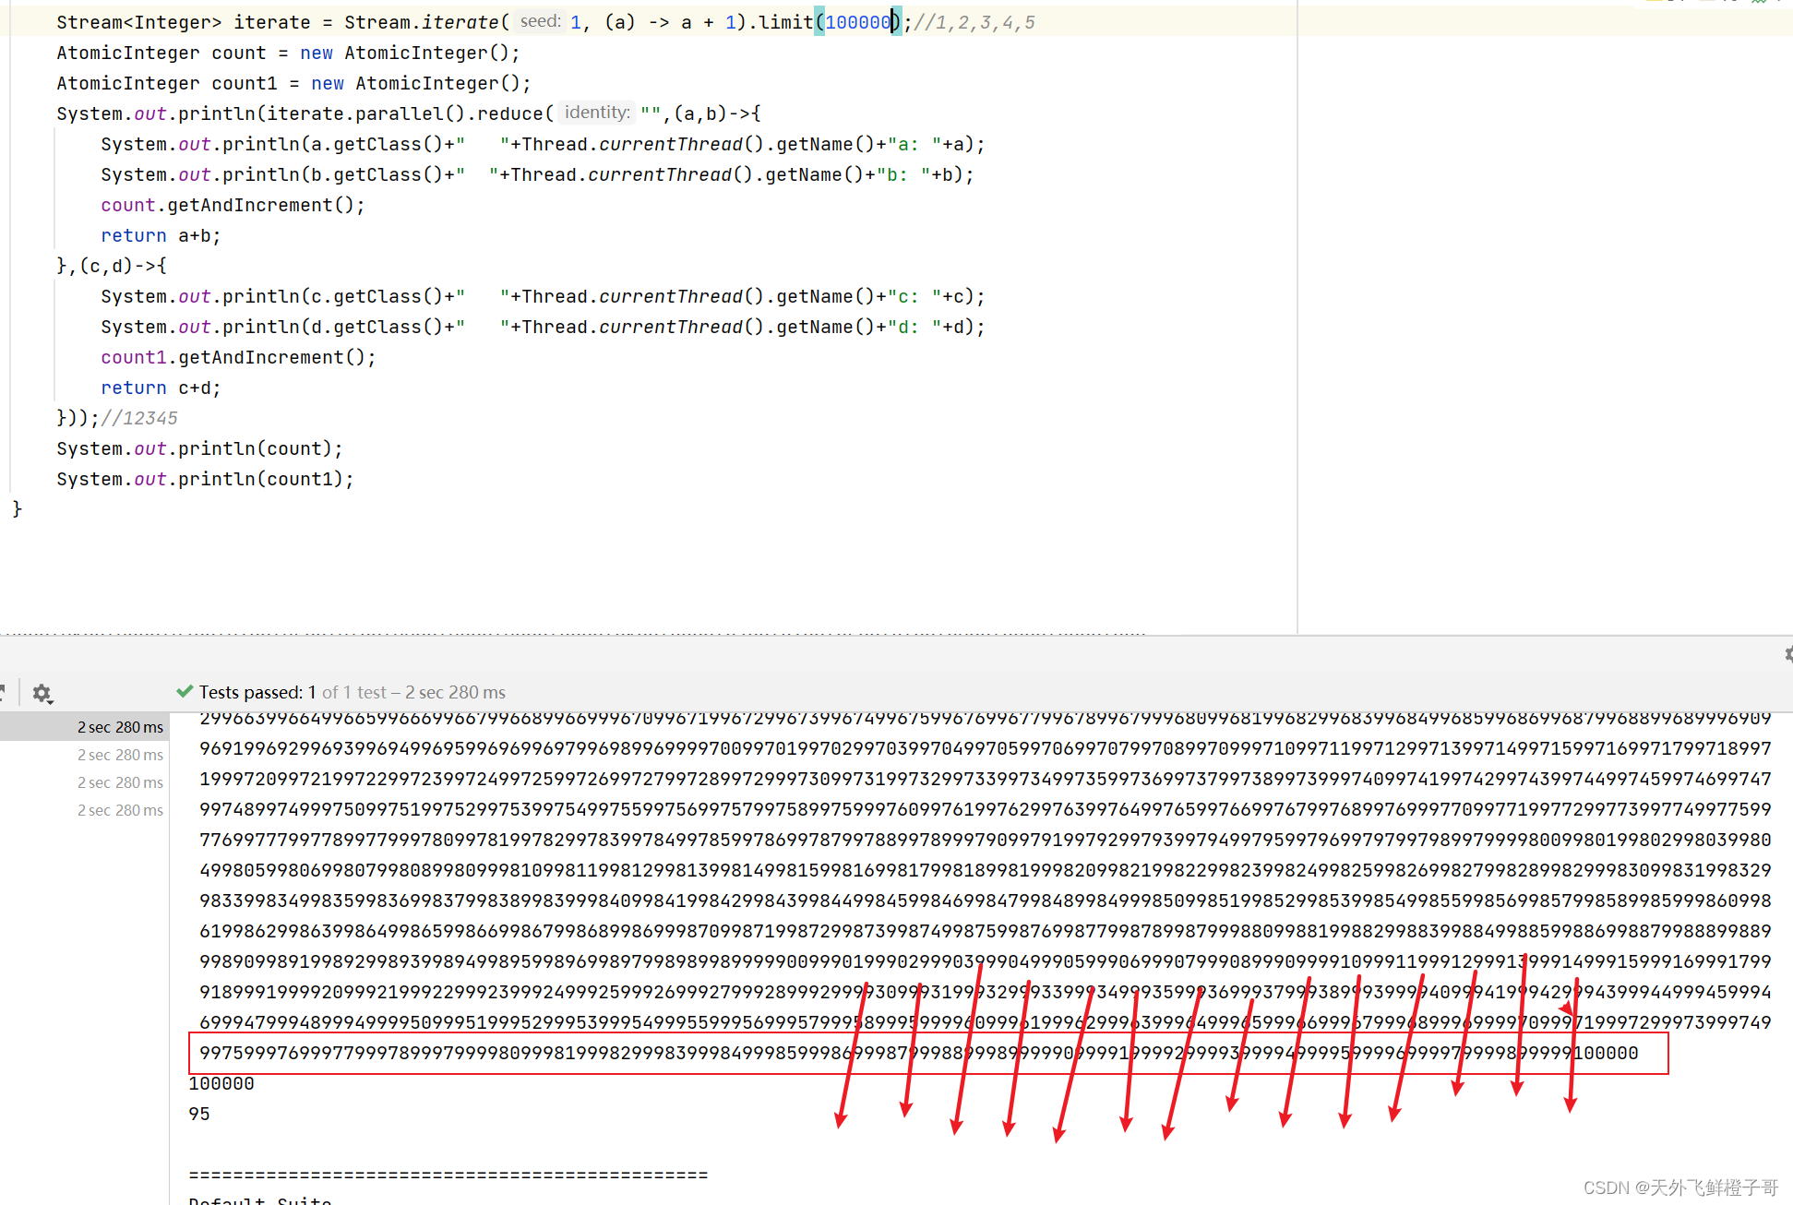Click the green tests passed checkmark

185,691
